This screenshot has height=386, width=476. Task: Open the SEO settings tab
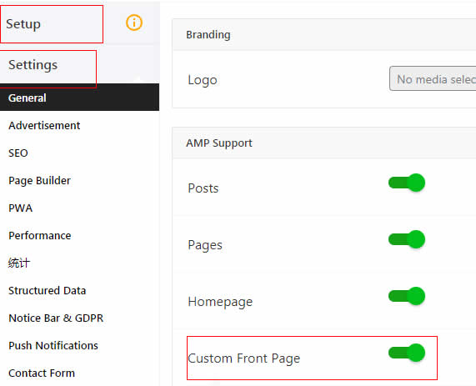tap(18, 153)
